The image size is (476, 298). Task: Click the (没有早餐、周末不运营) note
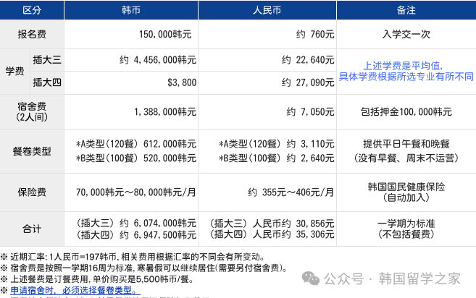pos(406,158)
